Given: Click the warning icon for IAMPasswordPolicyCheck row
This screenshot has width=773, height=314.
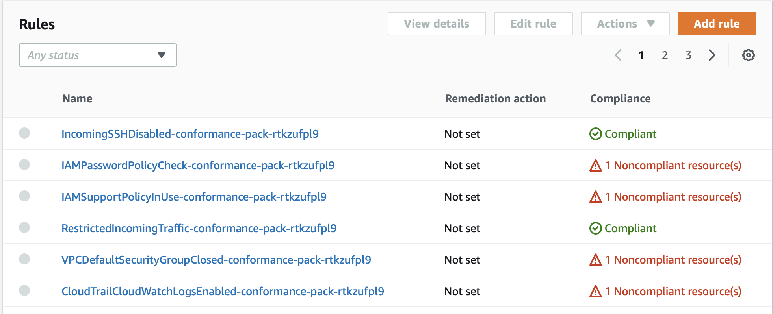Looking at the screenshot, I should 595,166.
